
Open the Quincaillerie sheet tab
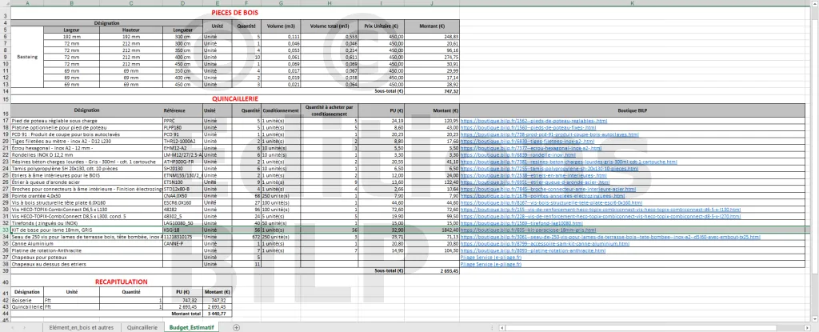tap(142, 327)
